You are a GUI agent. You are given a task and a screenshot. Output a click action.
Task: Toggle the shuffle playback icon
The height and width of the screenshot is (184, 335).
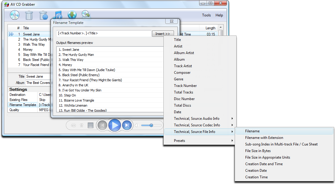coord(82,125)
